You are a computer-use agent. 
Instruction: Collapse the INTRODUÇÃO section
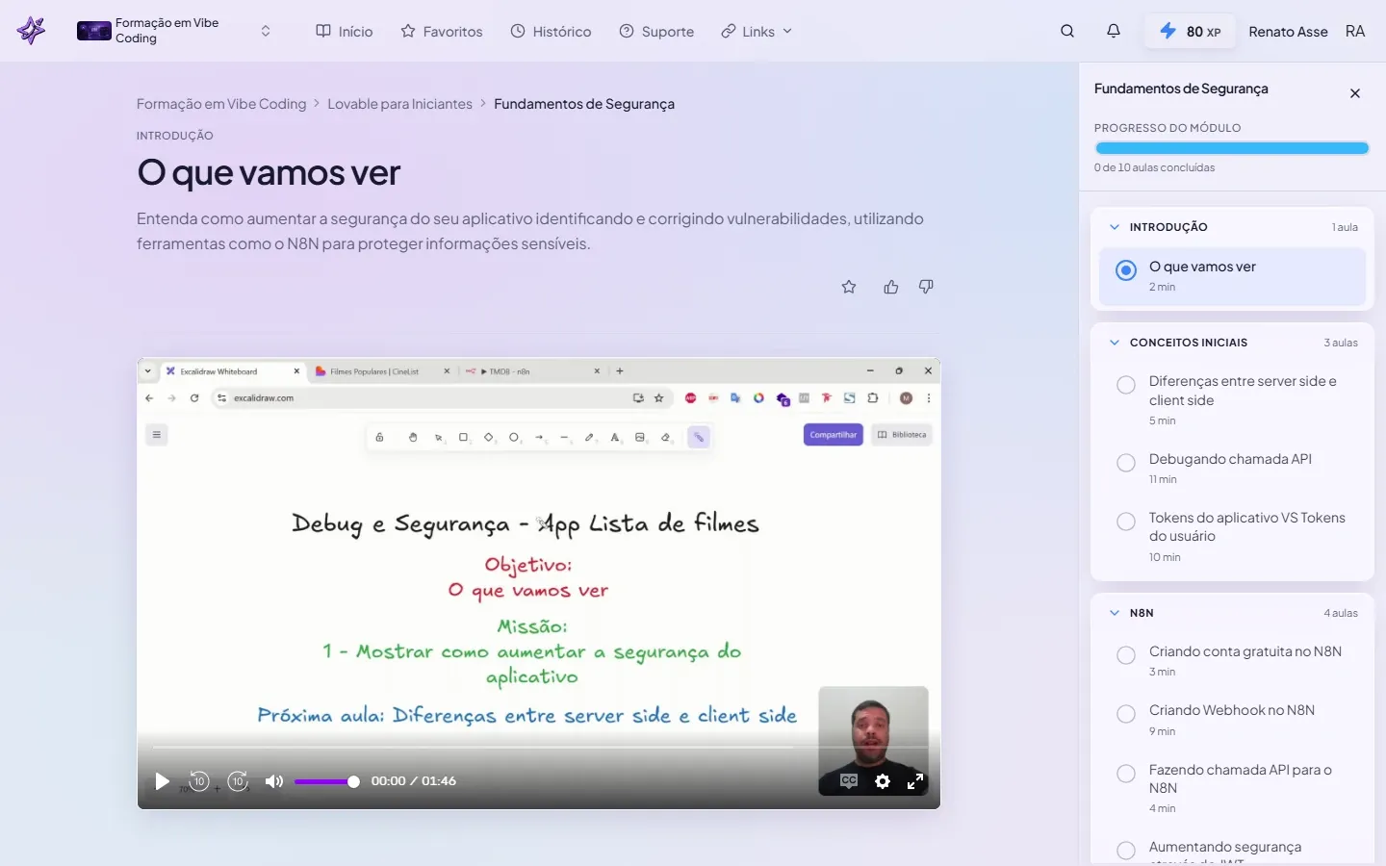pyautogui.click(x=1115, y=227)
